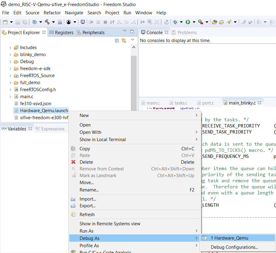The width and height of the screenshot is (276, 253).
Task: Click the binary 010 file toolbar icon
Action: [60, 22]
